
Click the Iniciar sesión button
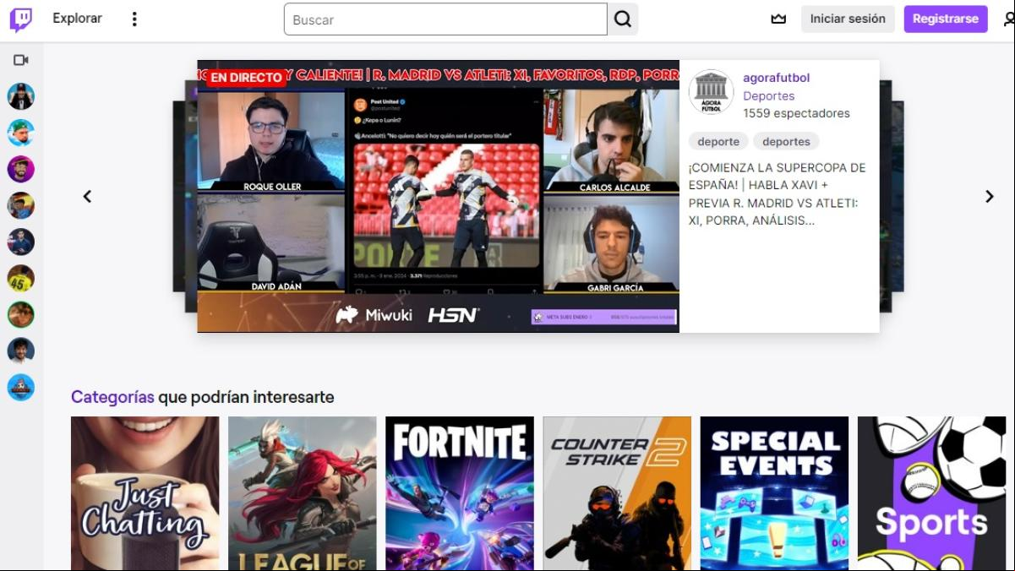pos(848,19)
